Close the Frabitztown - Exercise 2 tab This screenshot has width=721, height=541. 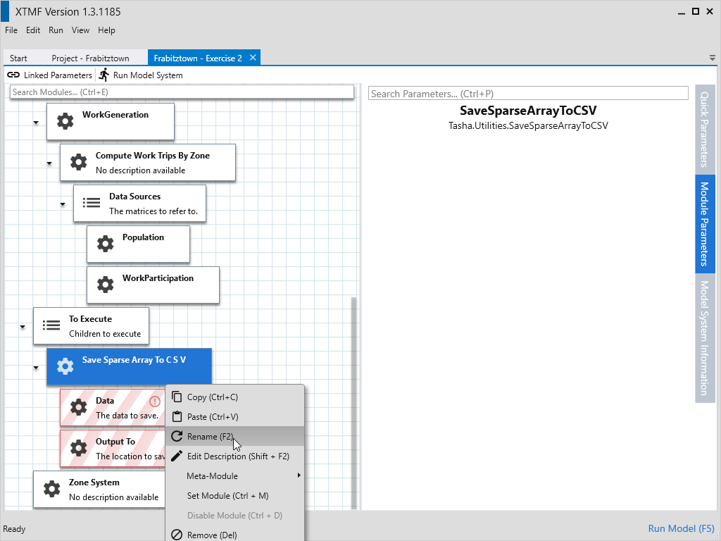coord(253,58)
